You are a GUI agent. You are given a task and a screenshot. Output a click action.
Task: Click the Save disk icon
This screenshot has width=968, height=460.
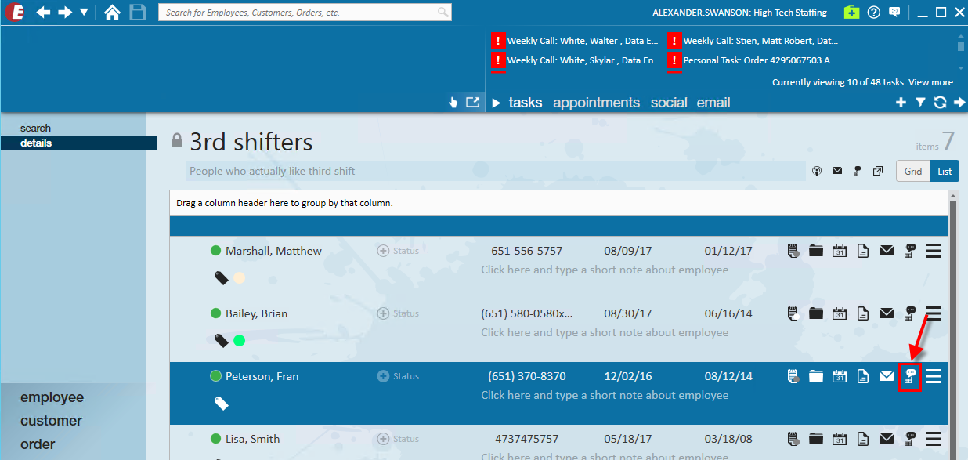(138, 13)
